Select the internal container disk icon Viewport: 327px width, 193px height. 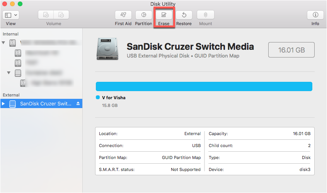pyautogui.click(x=18, y=73)
